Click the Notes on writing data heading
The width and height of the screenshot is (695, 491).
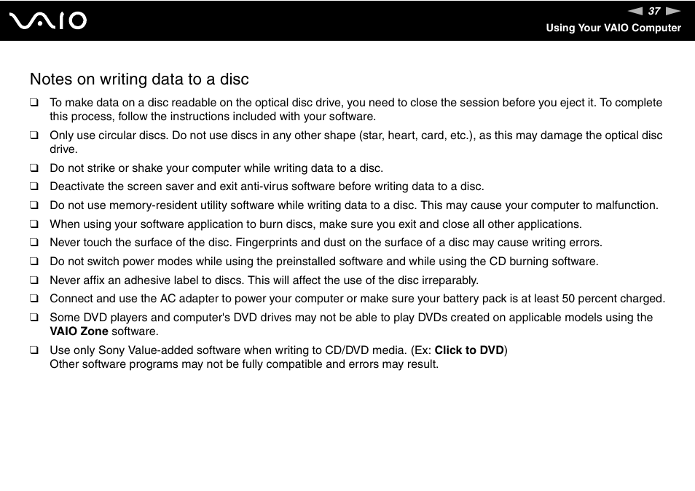click(139, 79)
